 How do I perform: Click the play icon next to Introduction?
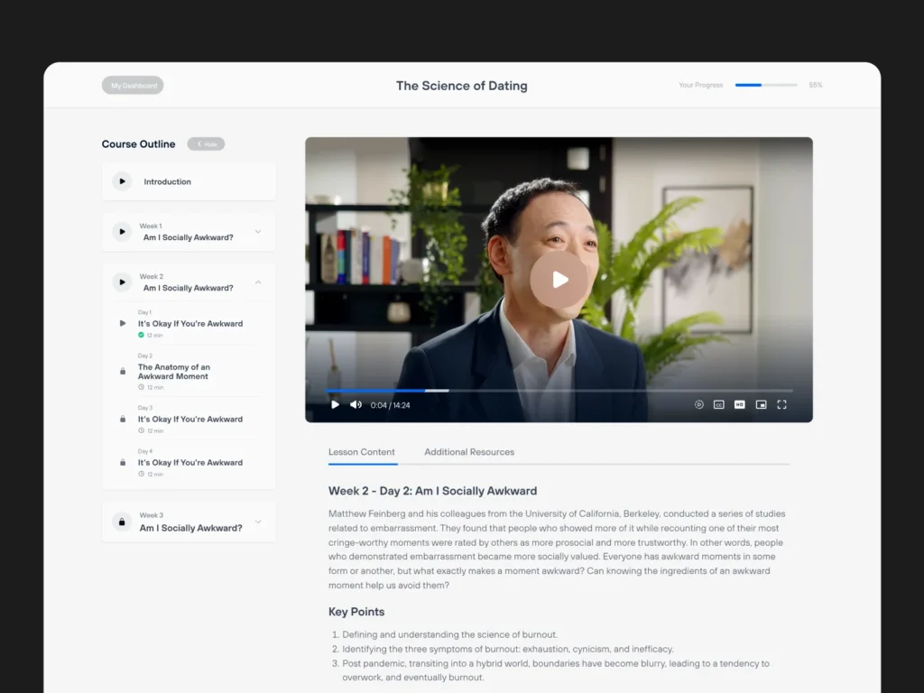click(122, 181)
